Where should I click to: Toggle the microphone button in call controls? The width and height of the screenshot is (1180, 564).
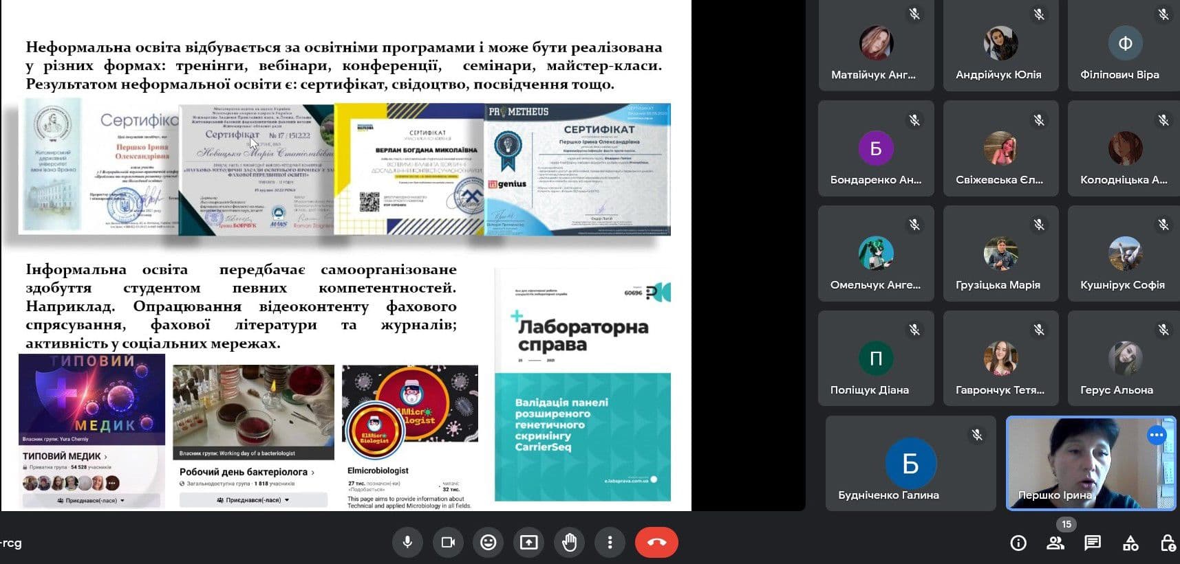click(x=407, y=543)
